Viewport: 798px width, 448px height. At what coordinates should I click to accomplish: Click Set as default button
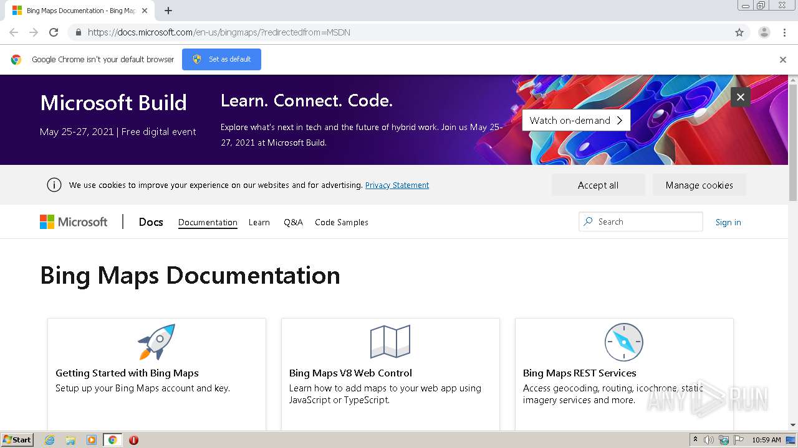coord(221,59)
